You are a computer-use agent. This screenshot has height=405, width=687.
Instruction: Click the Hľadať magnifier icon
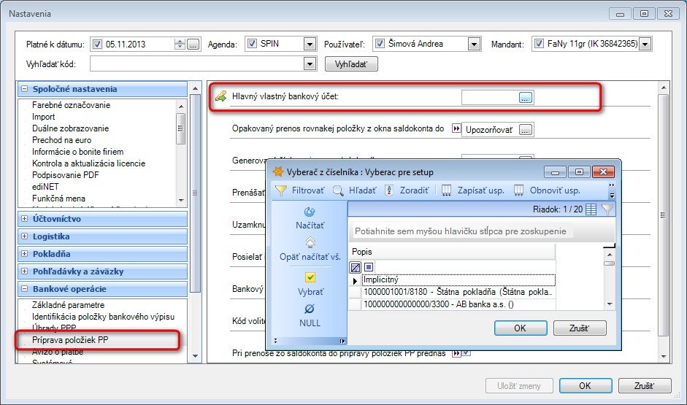click(338, 190)
